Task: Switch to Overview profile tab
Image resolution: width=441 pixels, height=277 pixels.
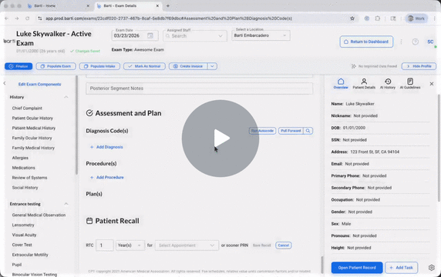Action: pos(341,84)
